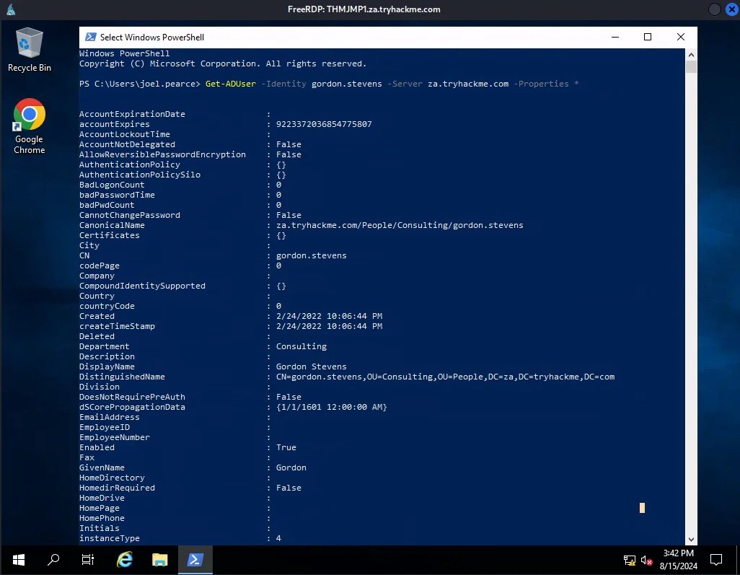This screenshot has width=740, height=575.
Task: Click the Get-ADUser command text
Action: [x=230, y=84]
